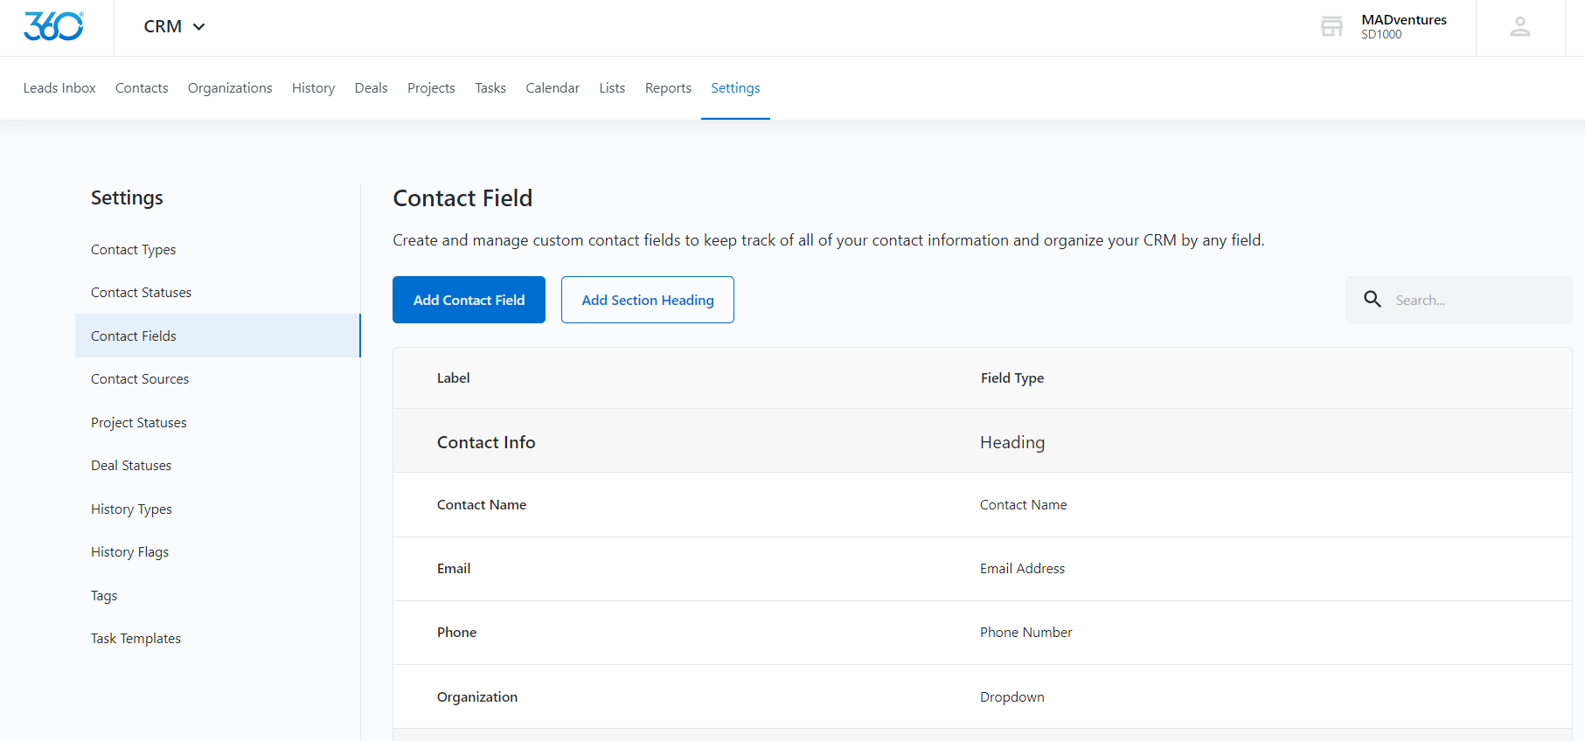Select the Calendar tab
Screen dimensions: 1585x741
[x=553, y=88]
